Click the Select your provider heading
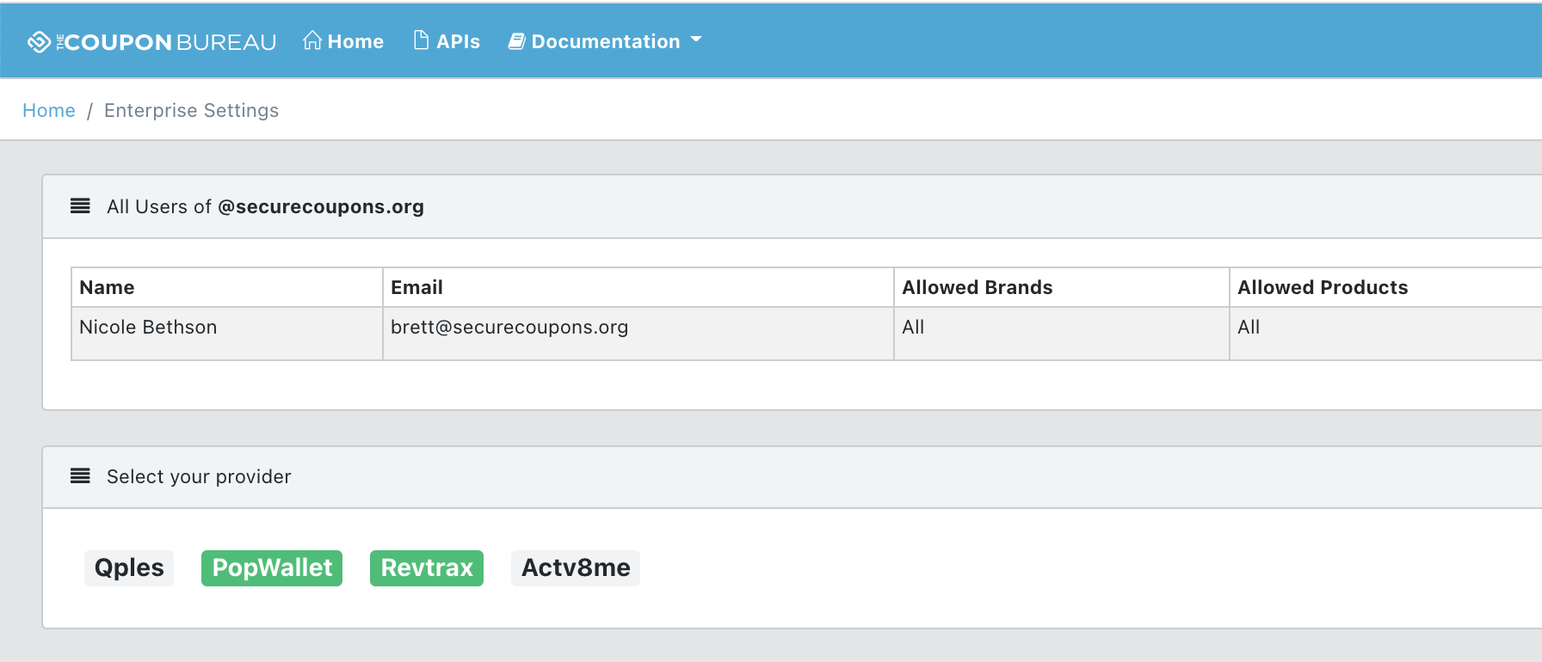1542x662 pixels. 199,477
